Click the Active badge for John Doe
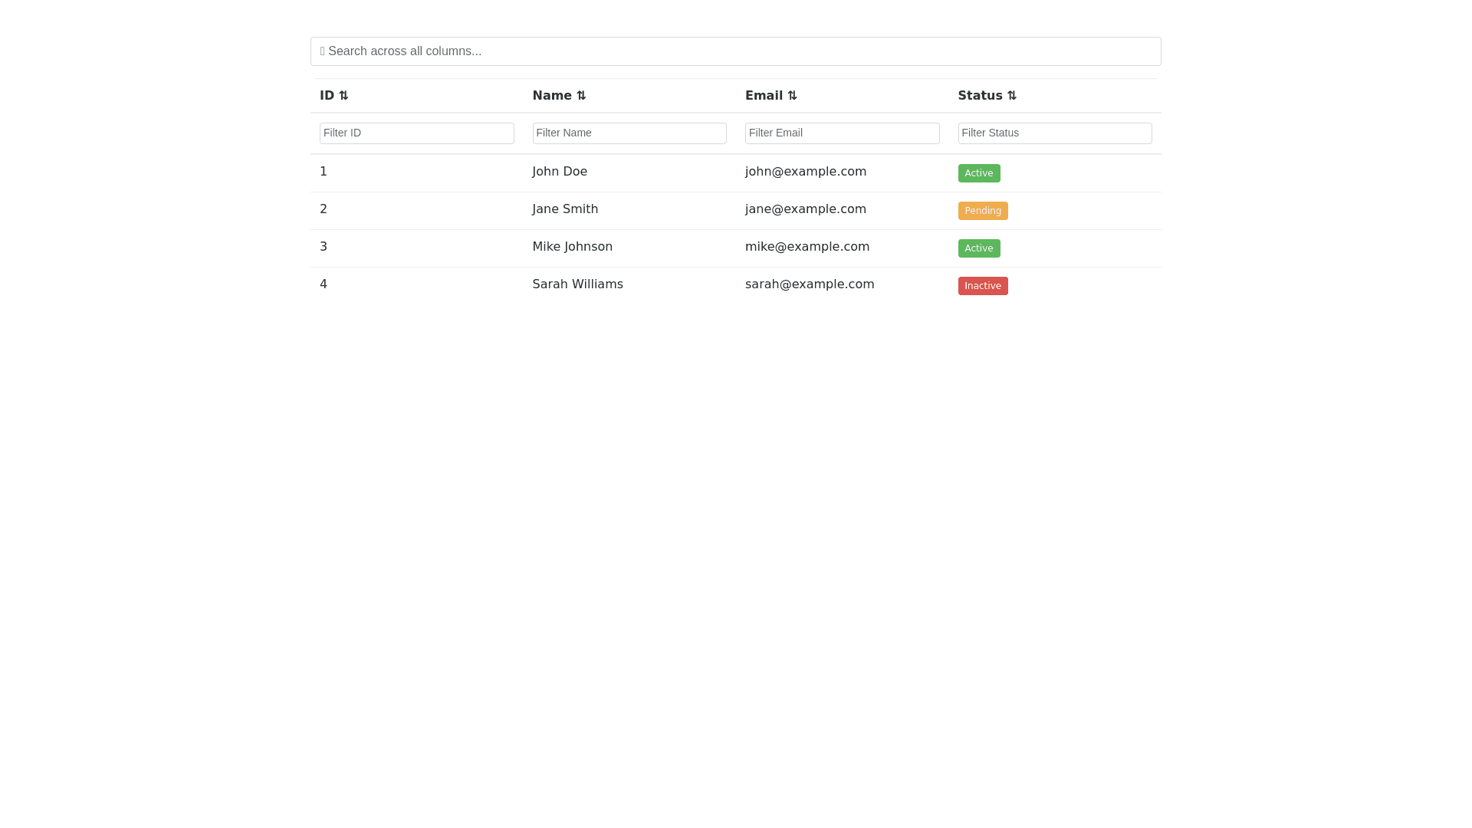The width and height of the screenshot is (1472, 828). [x=978, y=173]
